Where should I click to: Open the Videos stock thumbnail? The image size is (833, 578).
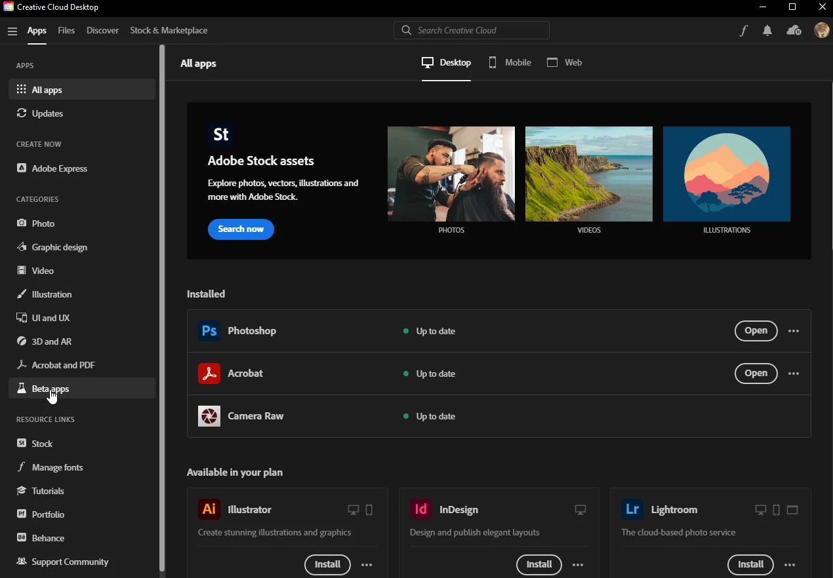tap(589, 174)
